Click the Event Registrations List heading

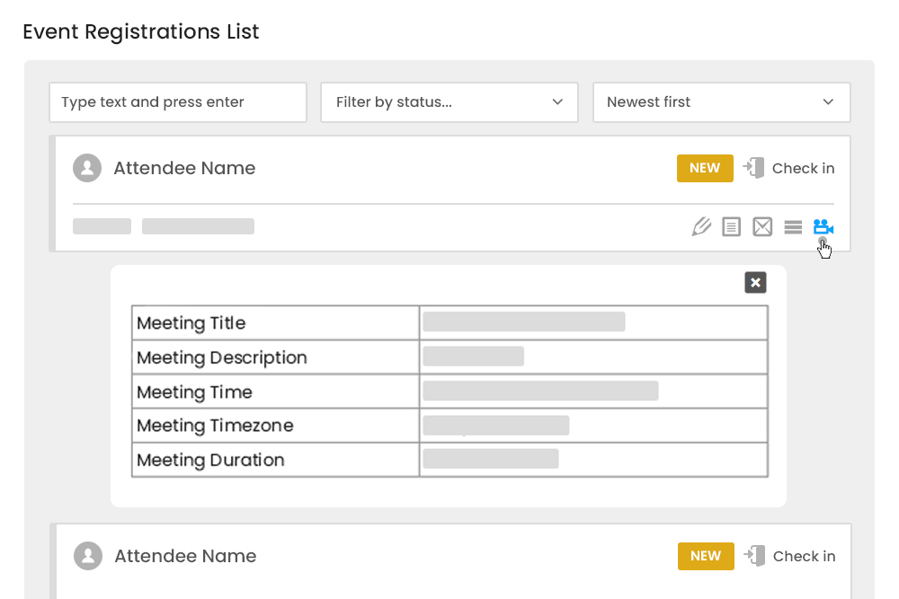(140, 31)
